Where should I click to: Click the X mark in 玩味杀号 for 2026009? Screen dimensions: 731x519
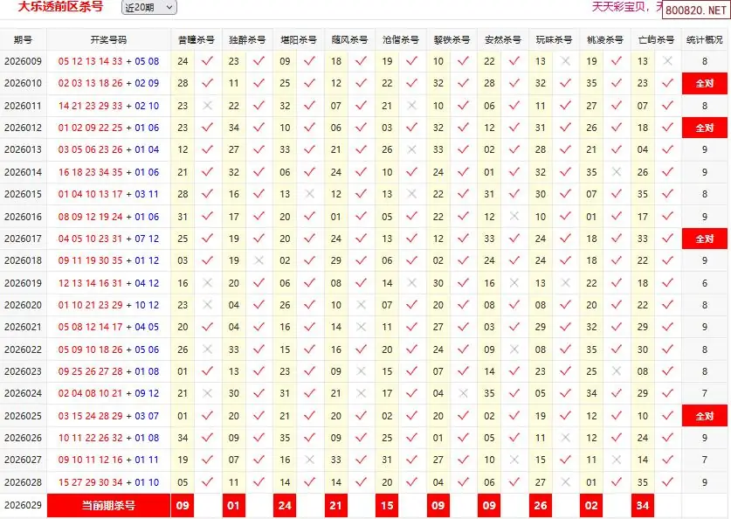[x=566, y=61]
